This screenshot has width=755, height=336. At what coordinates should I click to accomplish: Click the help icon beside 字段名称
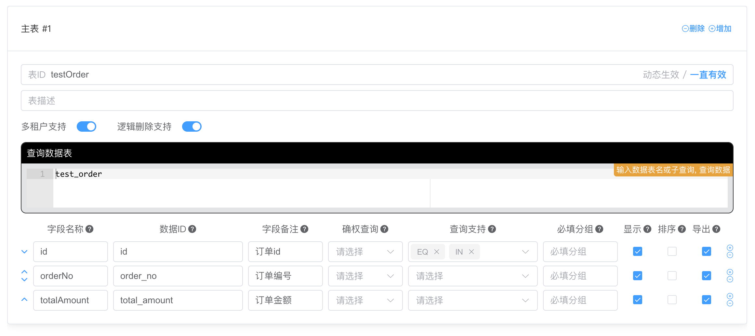point(89,229)
